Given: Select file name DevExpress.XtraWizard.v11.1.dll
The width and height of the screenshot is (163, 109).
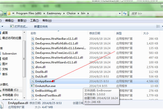Looking at the screenshot, I should point(56,62).
